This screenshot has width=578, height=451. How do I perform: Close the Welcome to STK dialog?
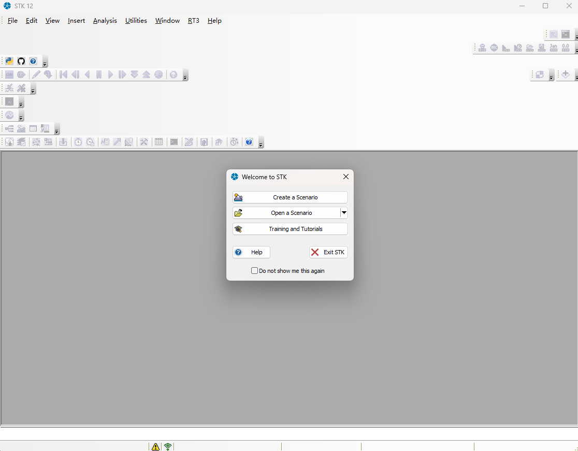[x=346, y=177]
